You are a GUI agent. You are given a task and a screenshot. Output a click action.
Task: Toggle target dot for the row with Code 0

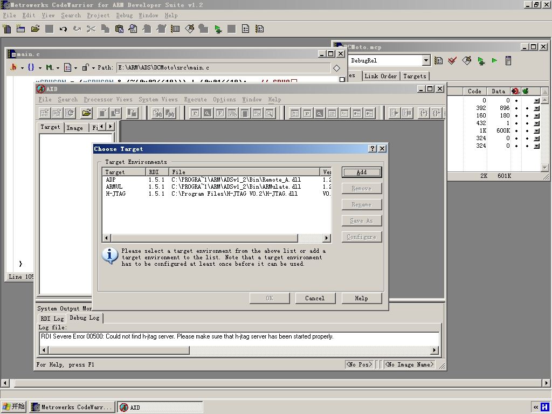tap(516, 101)
